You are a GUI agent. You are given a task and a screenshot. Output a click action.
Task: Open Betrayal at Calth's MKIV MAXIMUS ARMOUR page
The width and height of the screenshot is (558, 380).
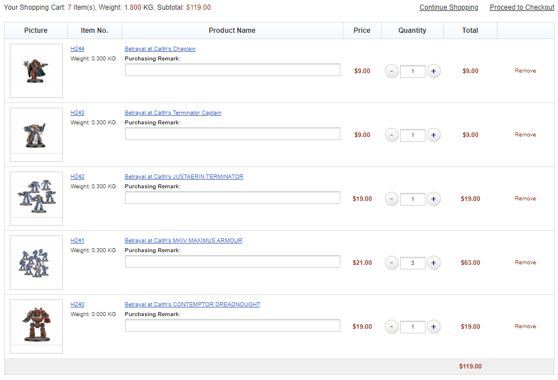[x=183, y=241]
